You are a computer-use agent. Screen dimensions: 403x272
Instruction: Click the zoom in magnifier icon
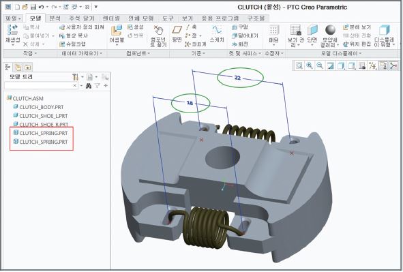click(x=310, y=65)
